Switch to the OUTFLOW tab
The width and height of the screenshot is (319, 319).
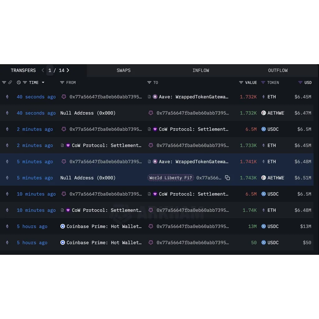click(278, 70)
